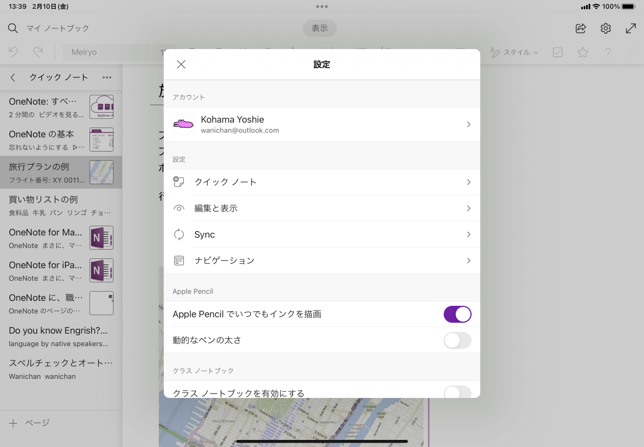Click the pink account avatar image
Viewport: 644px width, 447px height.
[x=183, y=124]
